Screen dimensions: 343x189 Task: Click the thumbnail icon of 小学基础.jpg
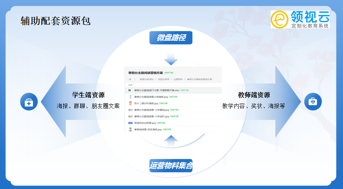(x=130, y=110)
